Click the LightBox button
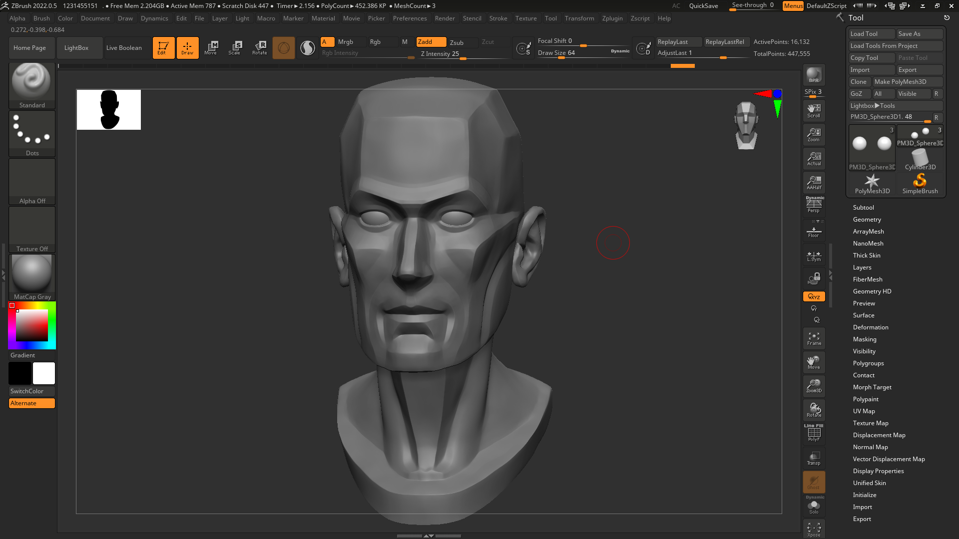The width and height of the screenshot is (959, 539). pyautogui.click(x=76, y=48)
